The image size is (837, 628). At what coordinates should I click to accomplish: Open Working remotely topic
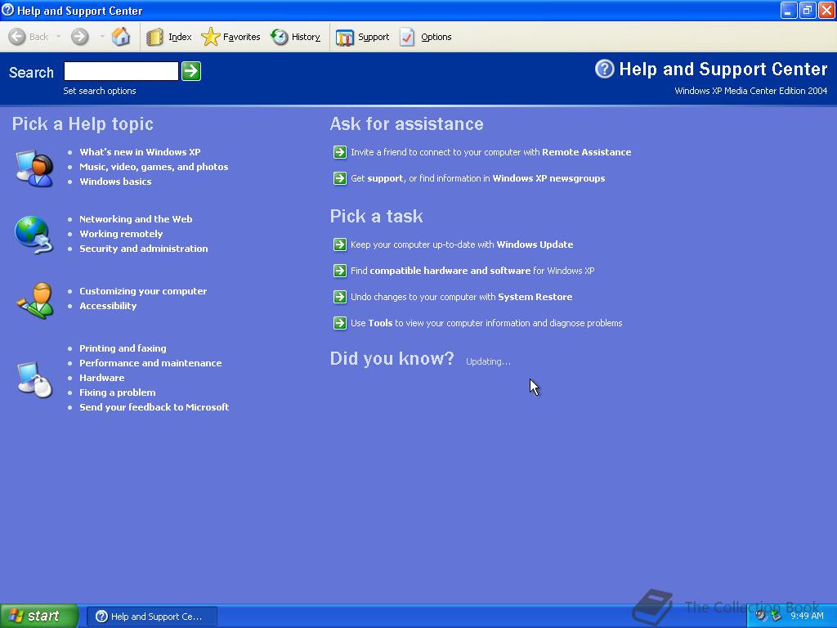(x=121, y=234)
